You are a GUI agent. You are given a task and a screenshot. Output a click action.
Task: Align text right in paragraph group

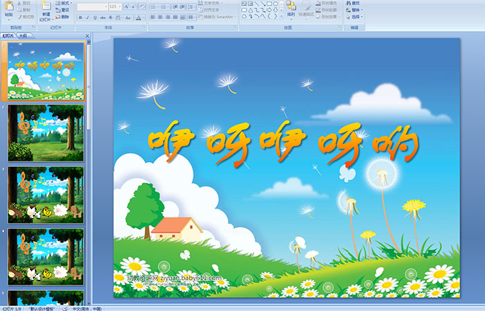168,17
